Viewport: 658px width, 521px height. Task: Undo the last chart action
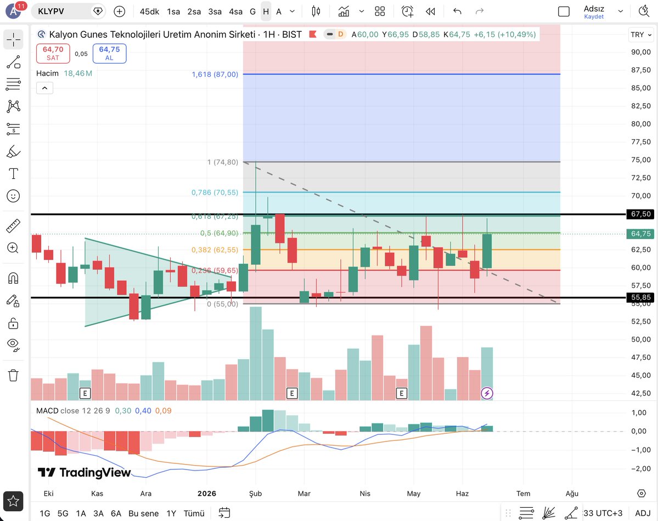click(457, 12)
